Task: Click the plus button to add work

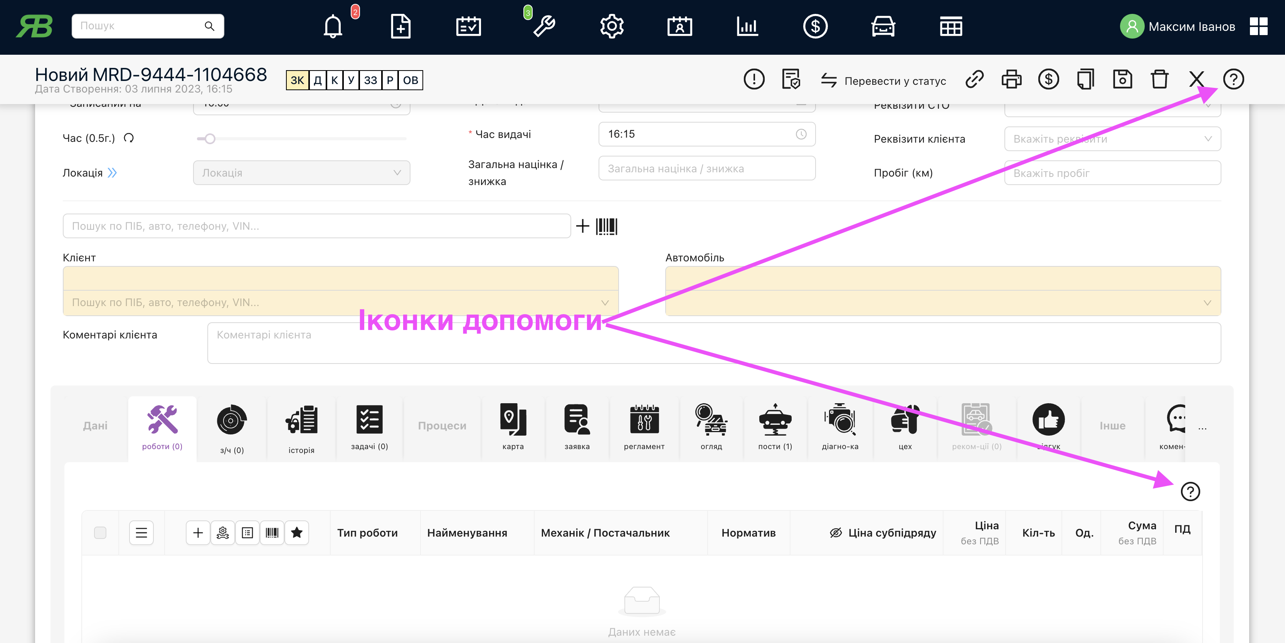Action: (198, 532)
